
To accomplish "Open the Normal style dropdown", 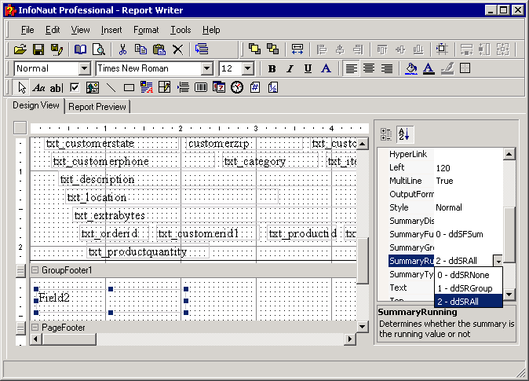I will tap(85, 68).
